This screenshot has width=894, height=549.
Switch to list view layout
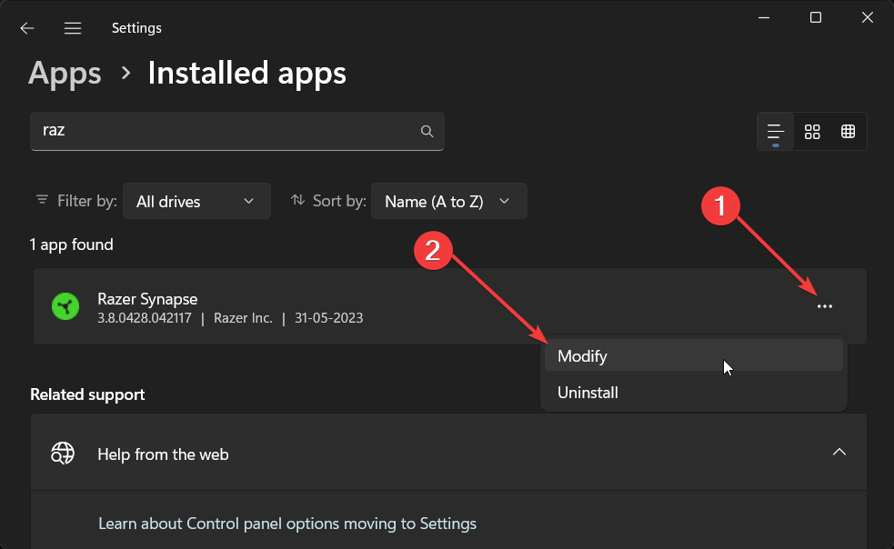coord(776,132)
